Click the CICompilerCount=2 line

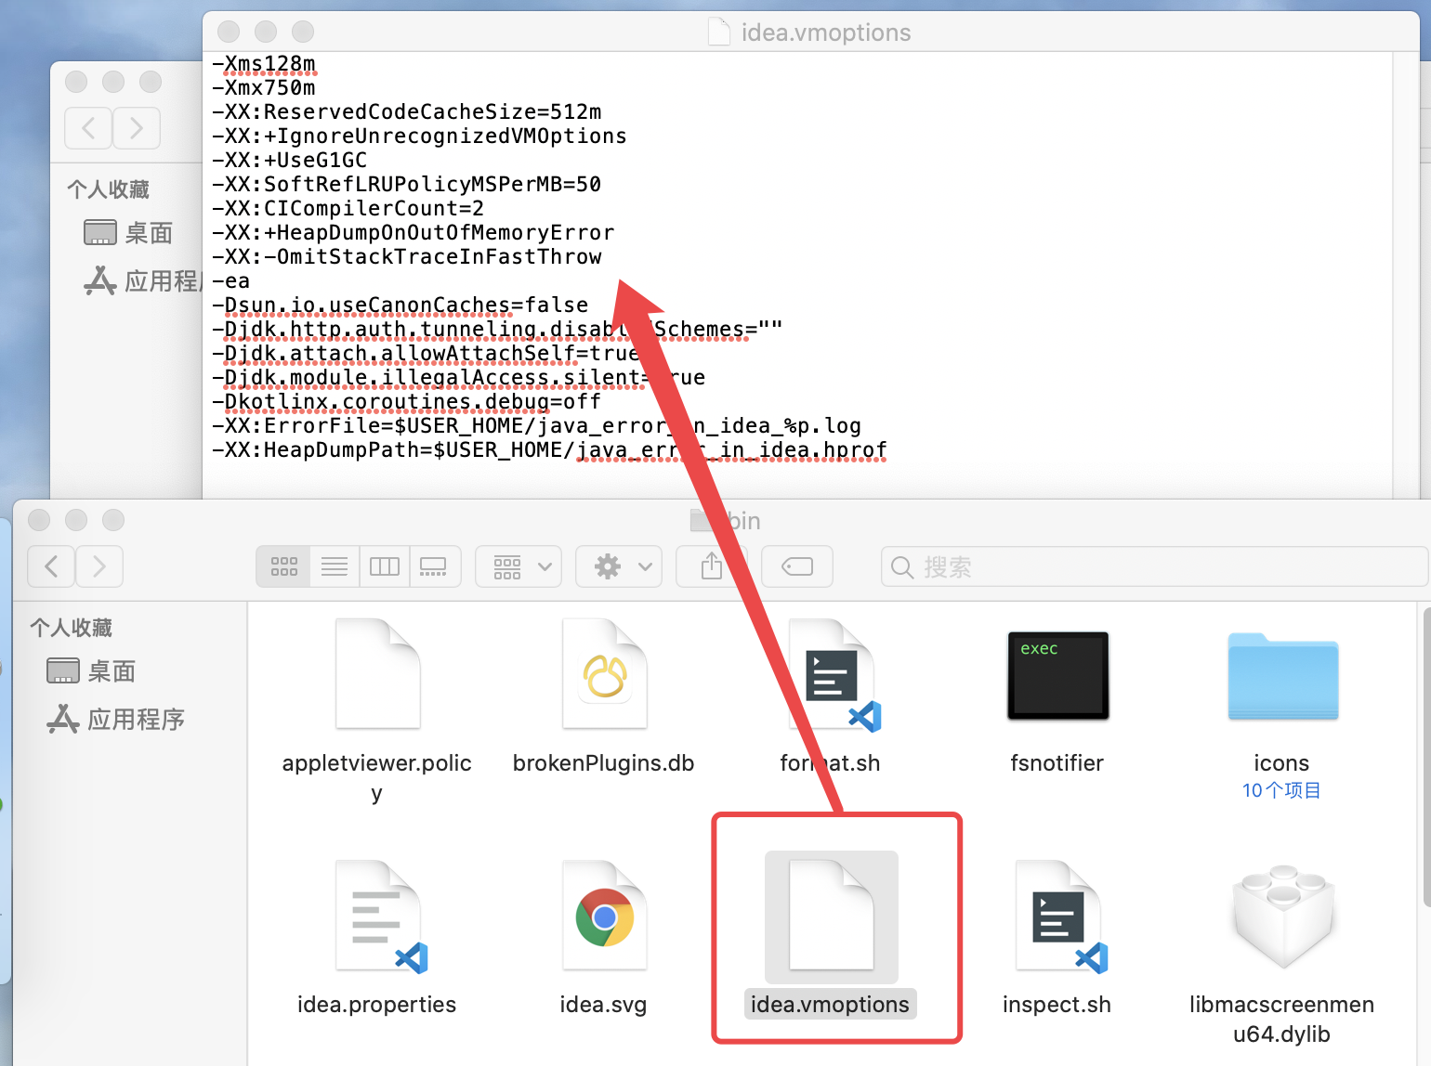[348, 208]
